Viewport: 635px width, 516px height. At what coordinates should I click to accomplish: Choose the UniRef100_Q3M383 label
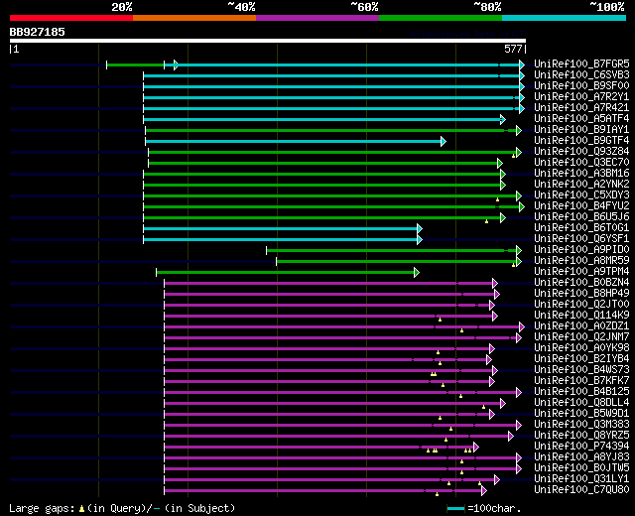(581, 425)
